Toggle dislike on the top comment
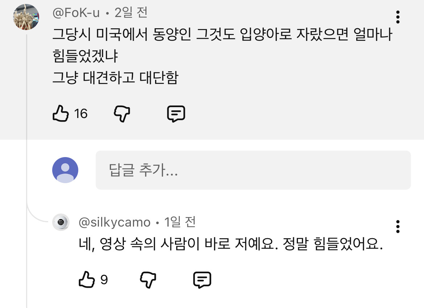The image size is (424, 308). (x=122, y=113)
